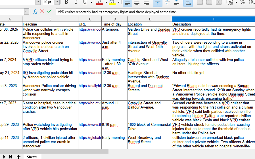
Task: Select cell '1600 block of Commercial Drive'
Action: [150, 128]
